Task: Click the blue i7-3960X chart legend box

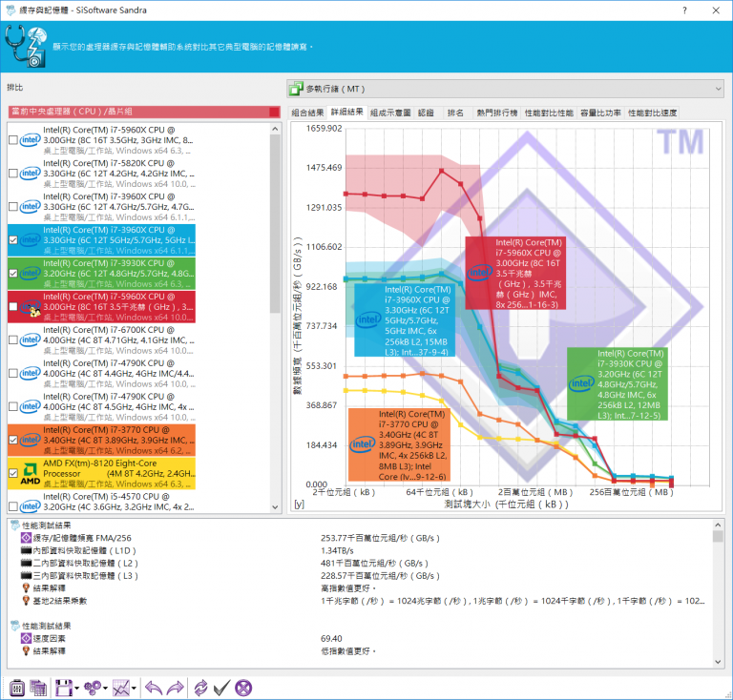Action: [405, 320]
